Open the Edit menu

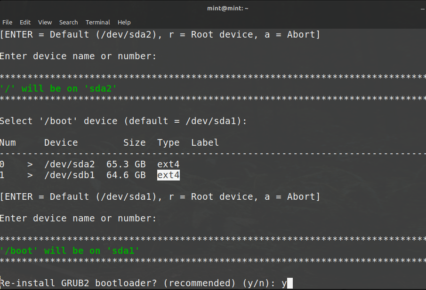click(25, 22)
